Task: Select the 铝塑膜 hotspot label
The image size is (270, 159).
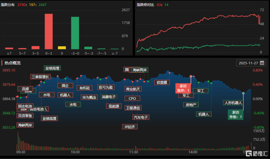Action: 162,82
